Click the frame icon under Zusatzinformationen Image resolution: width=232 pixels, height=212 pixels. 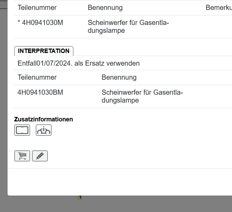[x=22, y=130]
